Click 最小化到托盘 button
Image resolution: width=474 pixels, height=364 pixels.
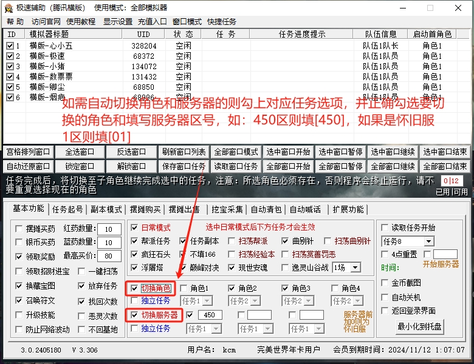419,327
